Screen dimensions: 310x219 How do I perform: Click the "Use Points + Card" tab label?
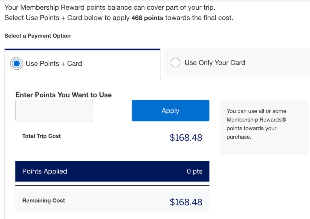pos(54,63)
